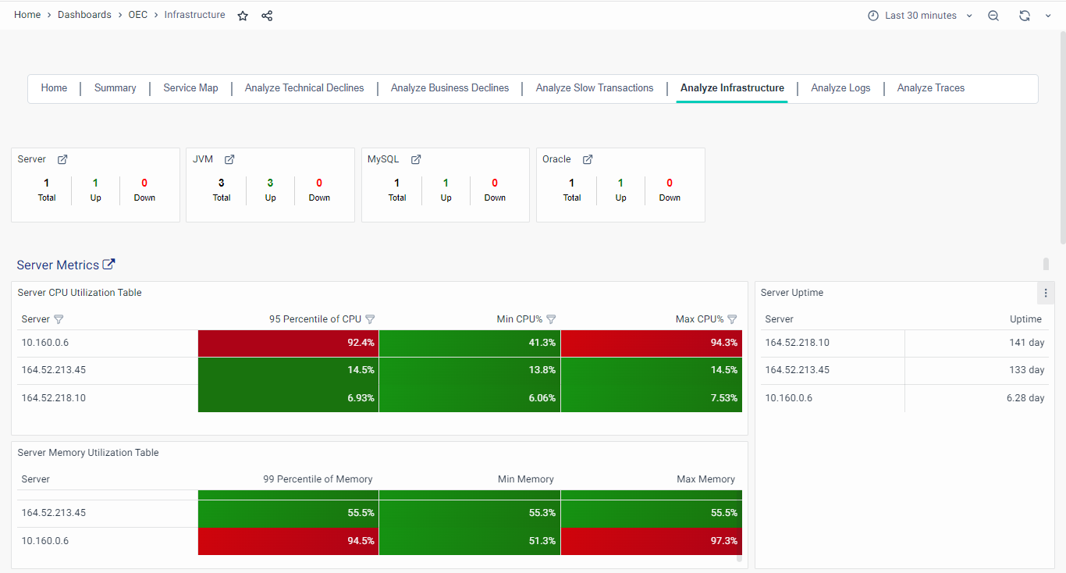The width and height of the screenshot is (1066, 573).
Task: Open the Server Uptime panel menu
Action: pos(1046,293)
